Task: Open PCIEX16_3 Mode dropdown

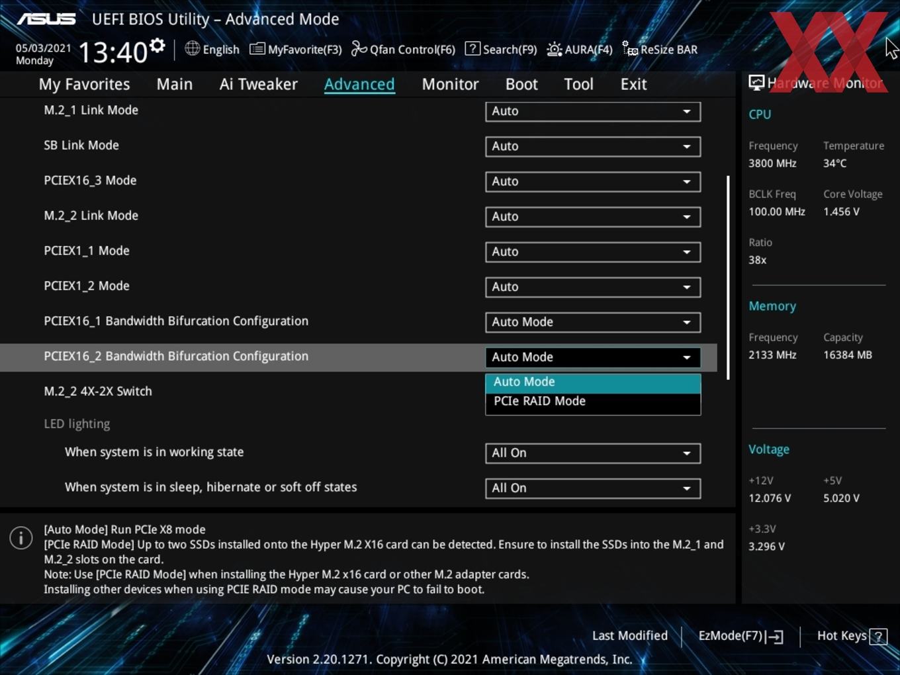Action: point(593,181)
